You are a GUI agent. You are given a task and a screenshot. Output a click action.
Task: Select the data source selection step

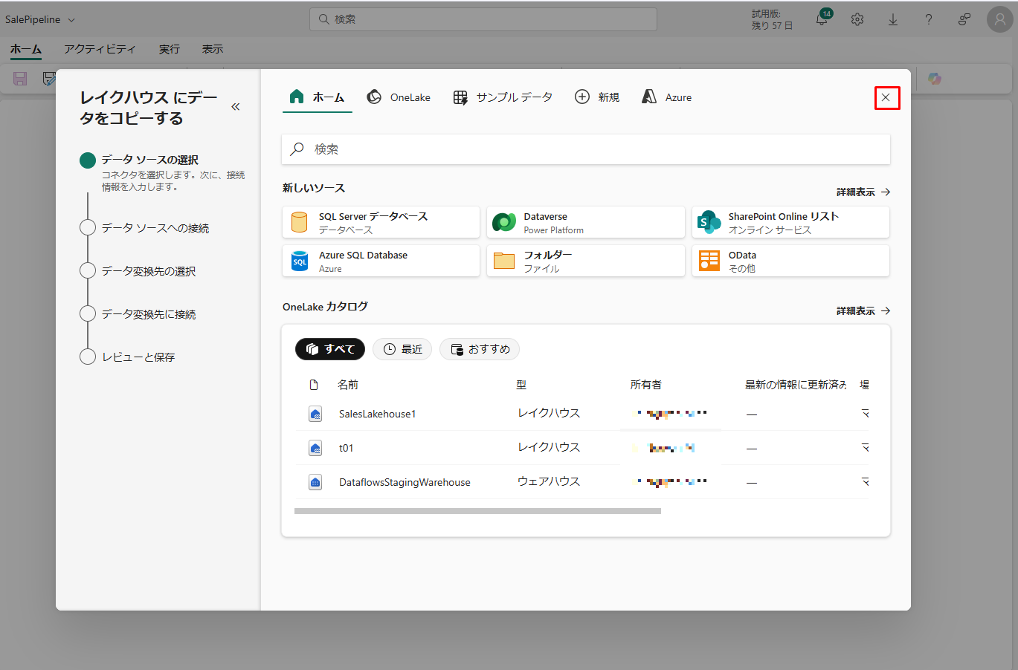tap(149, 160)
